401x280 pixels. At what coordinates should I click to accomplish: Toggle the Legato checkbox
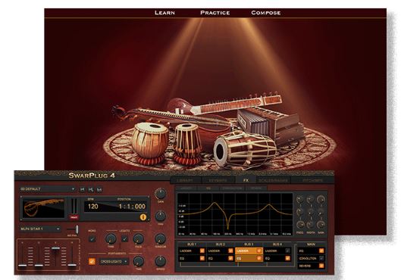(x=124, y=239)
